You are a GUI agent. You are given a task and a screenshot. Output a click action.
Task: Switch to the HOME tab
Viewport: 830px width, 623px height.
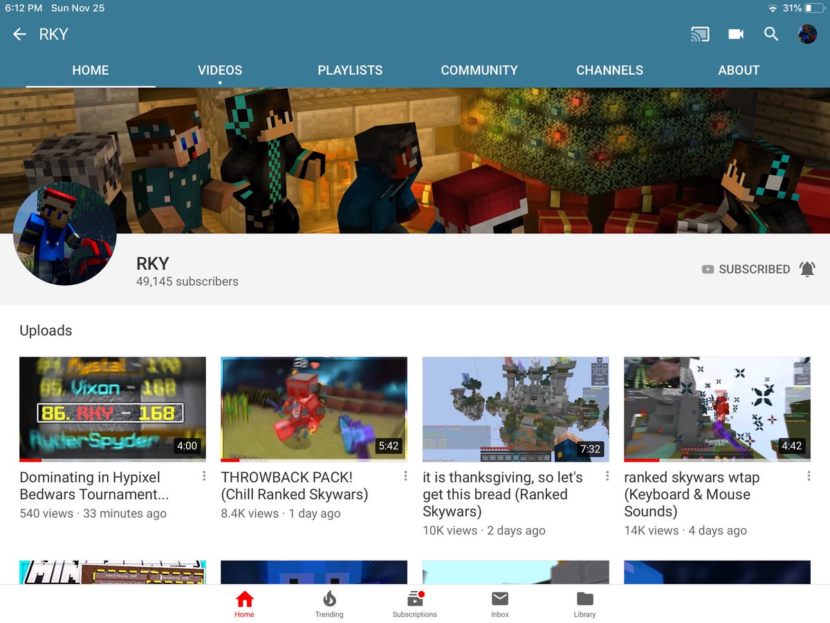[x=91, y=70]
